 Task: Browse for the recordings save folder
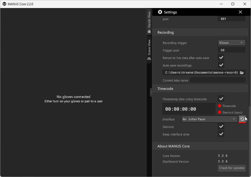(x=242, y=73)
